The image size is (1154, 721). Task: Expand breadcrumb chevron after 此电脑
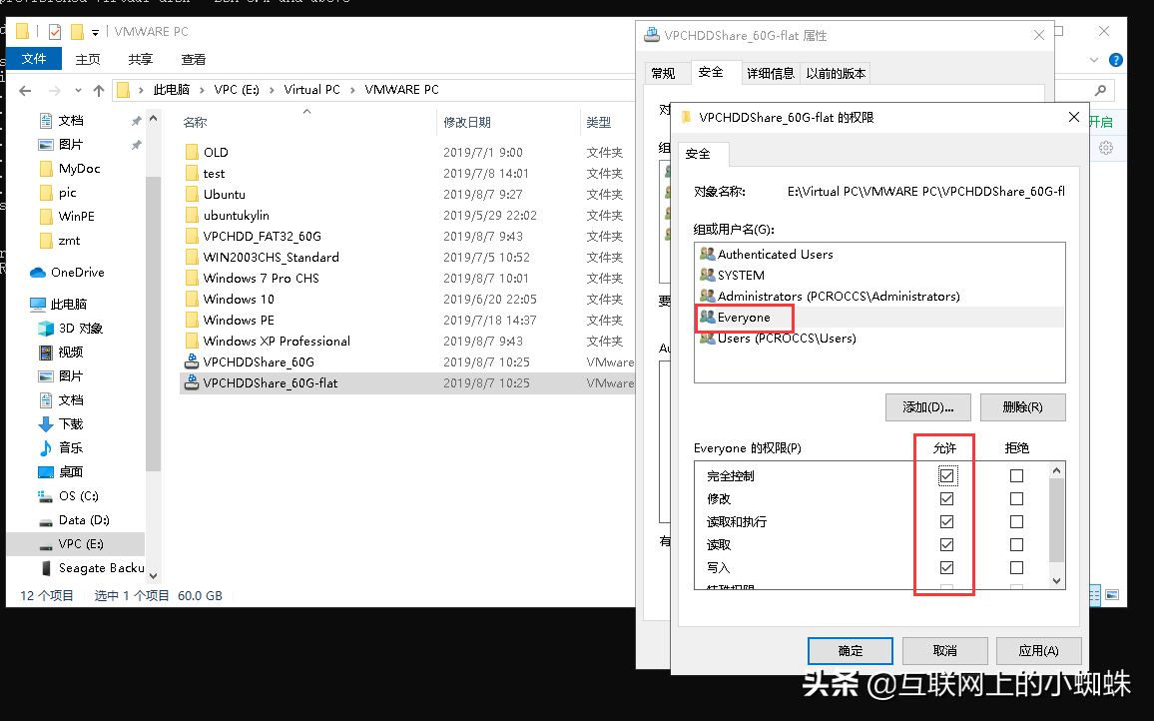click(x=202, y=90)
